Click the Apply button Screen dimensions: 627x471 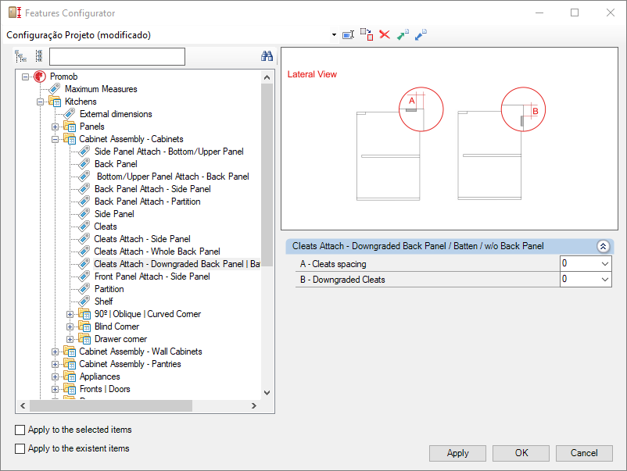pyautogui.click(x=457, y=453)
